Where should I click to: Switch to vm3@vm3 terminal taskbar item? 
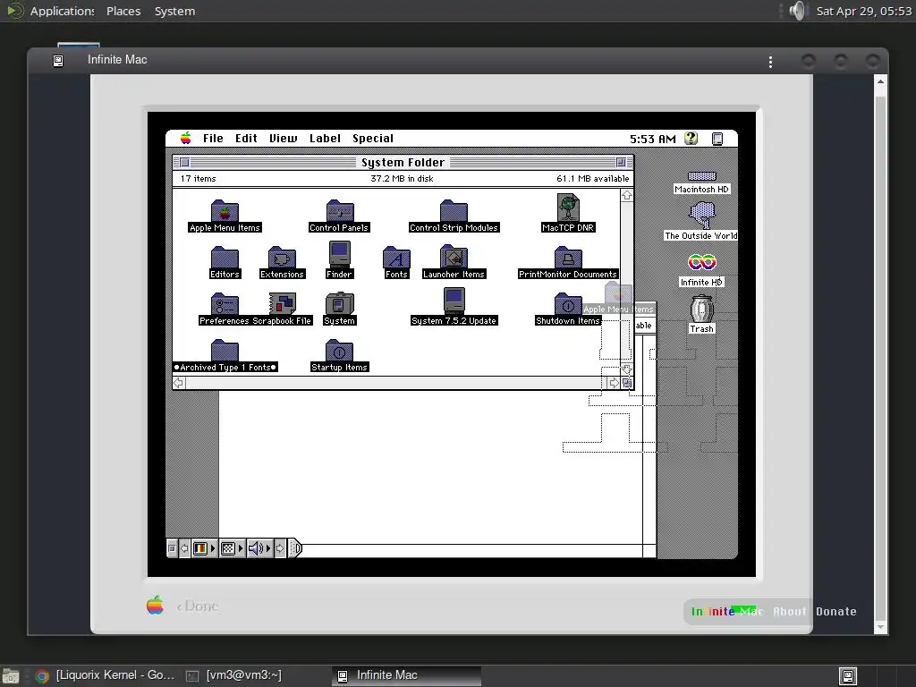[x=233, y=675]
